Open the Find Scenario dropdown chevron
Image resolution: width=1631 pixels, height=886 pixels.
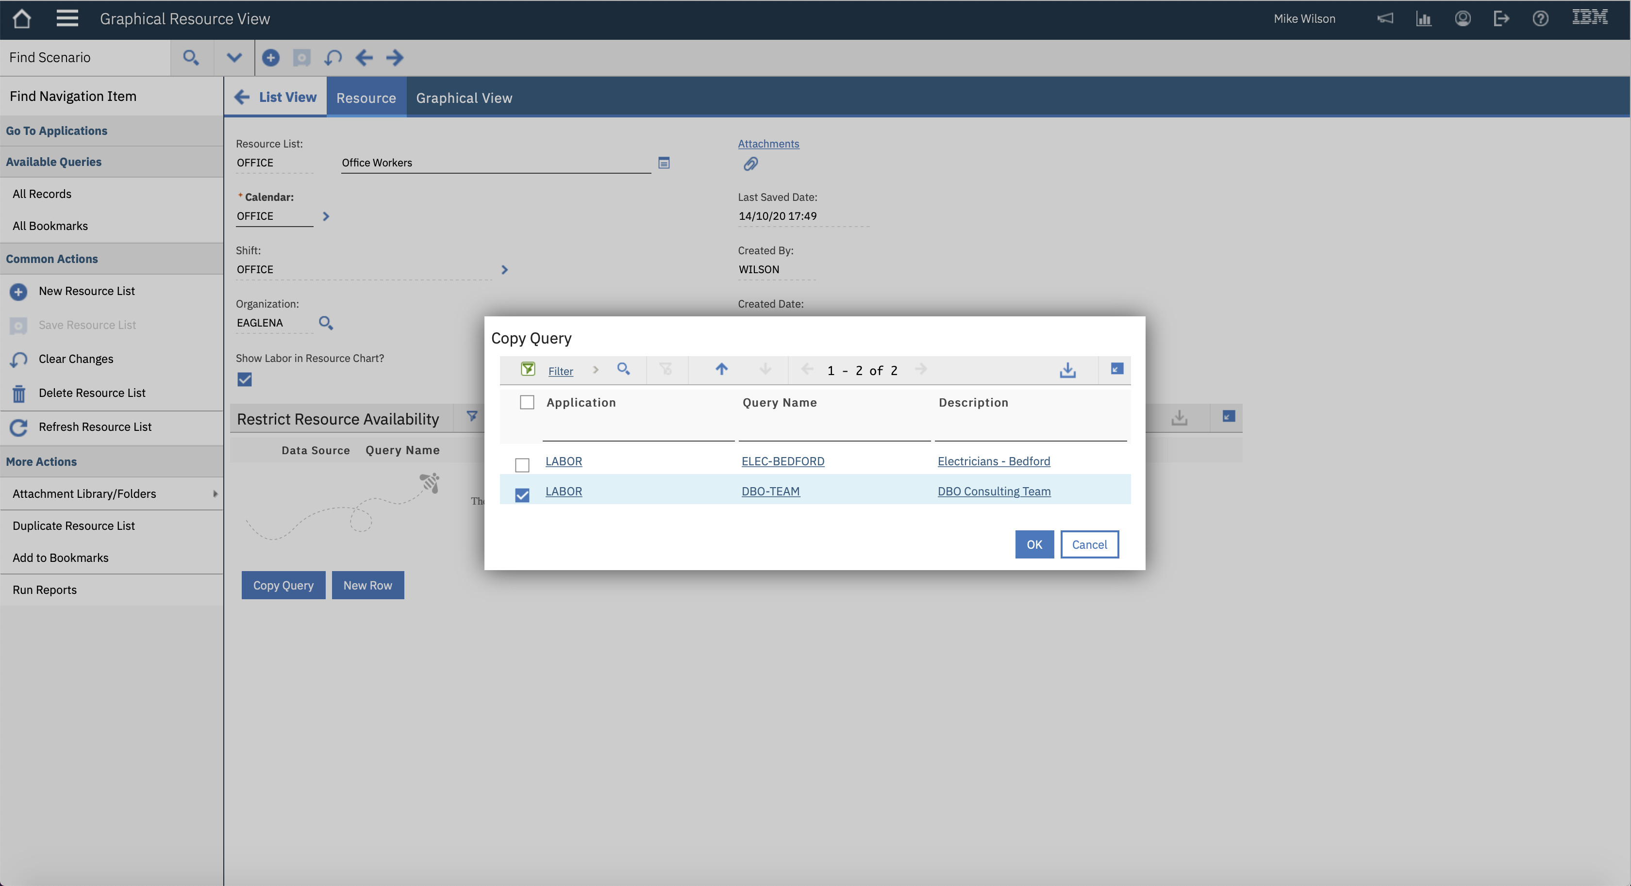(233, 58)
